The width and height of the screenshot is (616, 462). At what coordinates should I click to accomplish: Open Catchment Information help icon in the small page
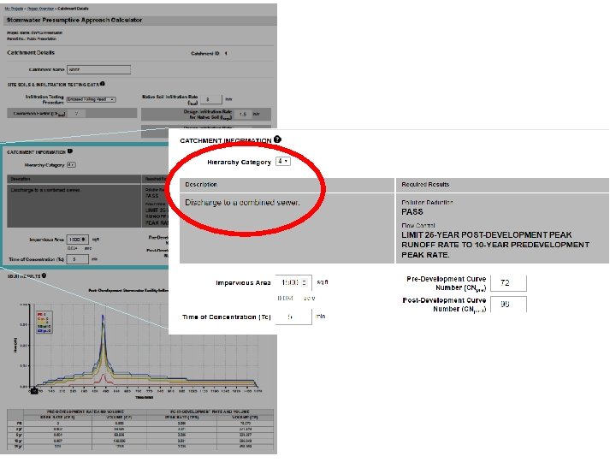tap(70, 151)
